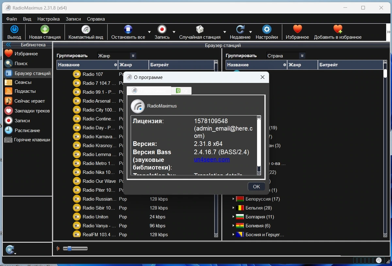Open Недавние recent stations icon
Viewport: 392px width, 266px height.
(240, 29)
